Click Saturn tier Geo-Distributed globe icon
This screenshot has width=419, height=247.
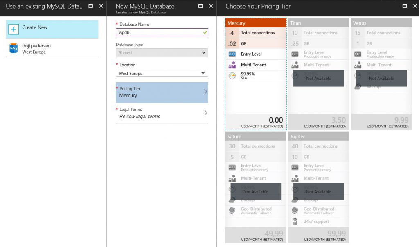[x=232, y=211]
